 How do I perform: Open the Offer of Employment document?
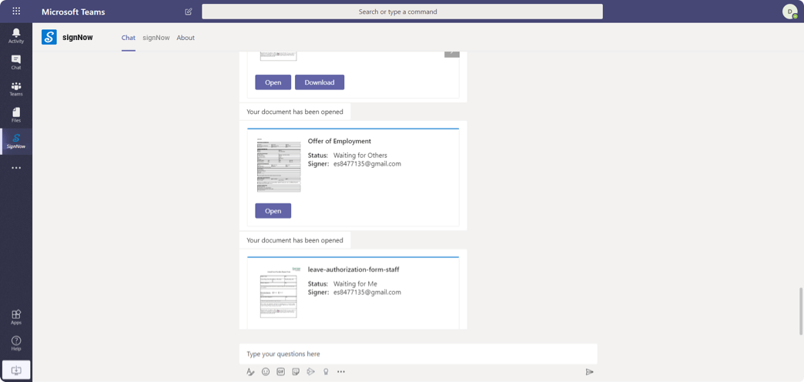273,211
